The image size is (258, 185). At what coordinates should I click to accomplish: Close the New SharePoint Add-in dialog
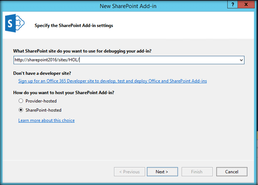coord(246,4)
